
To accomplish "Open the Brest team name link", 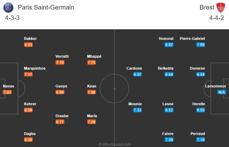I will pos(207,7).
